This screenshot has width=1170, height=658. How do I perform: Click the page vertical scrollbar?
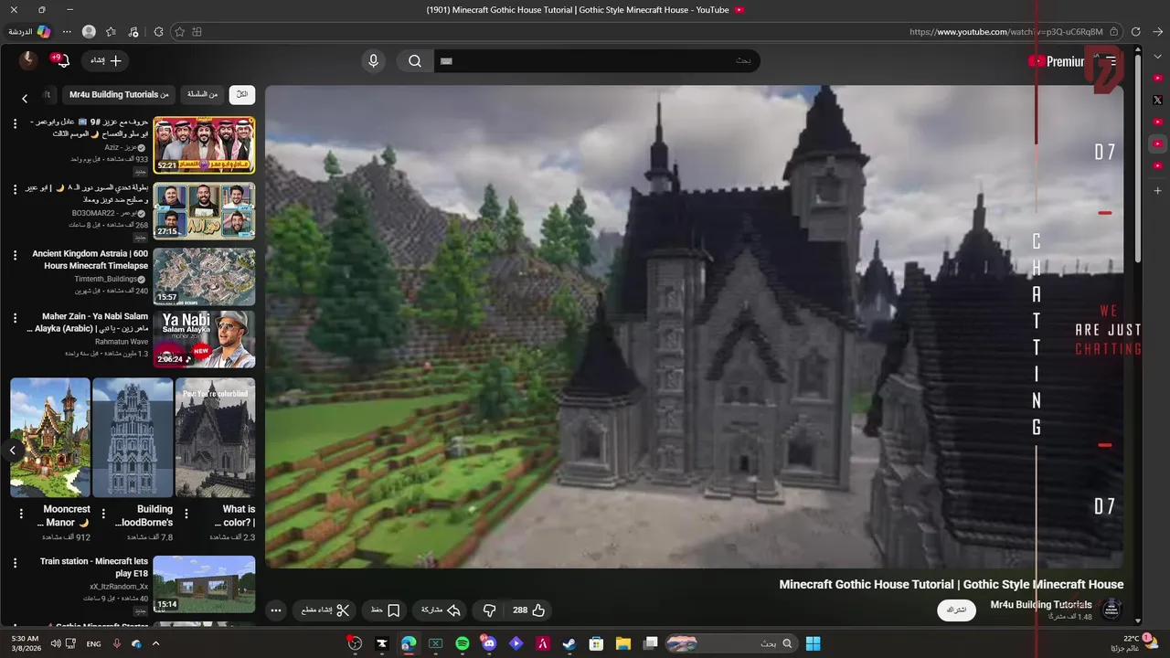pos(1138,158)
